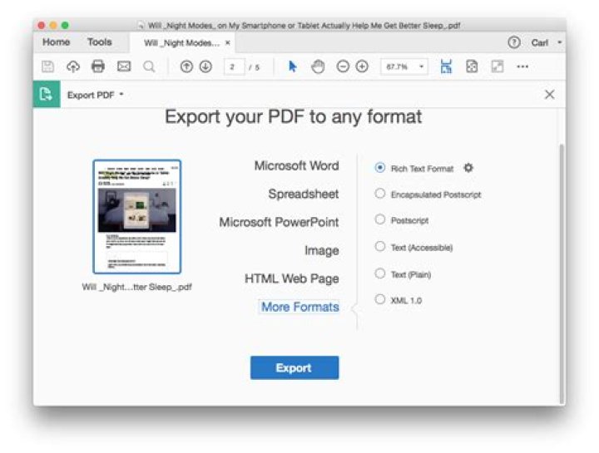Click the upload to cloud icon
Image resolution: width=599 pixels, height=453 pixels.
click(73, 66)
